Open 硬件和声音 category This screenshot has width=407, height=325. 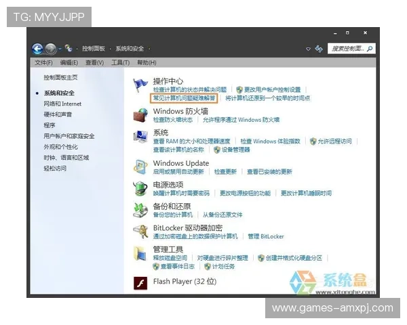58,114
